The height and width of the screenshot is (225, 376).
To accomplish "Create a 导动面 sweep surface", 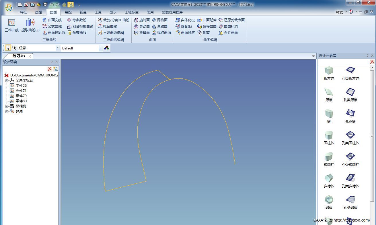I will coord(142,26).
